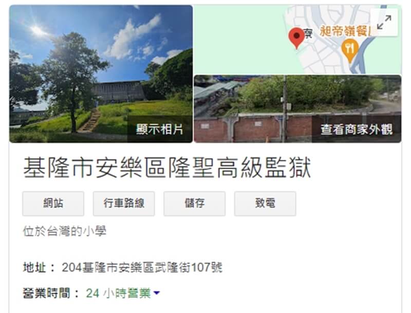
Task: Click the 網站 button
Action: (x=53, y=204)
